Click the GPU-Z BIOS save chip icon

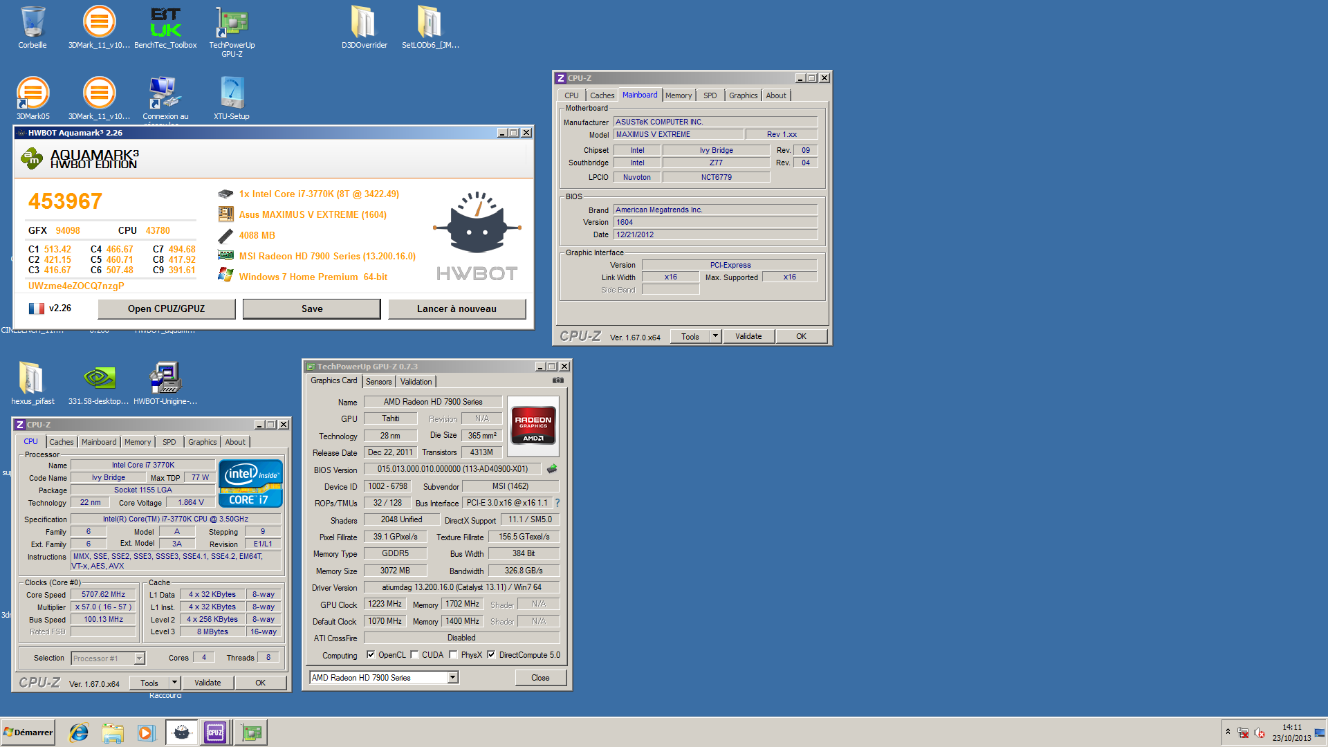pos(552,469)
